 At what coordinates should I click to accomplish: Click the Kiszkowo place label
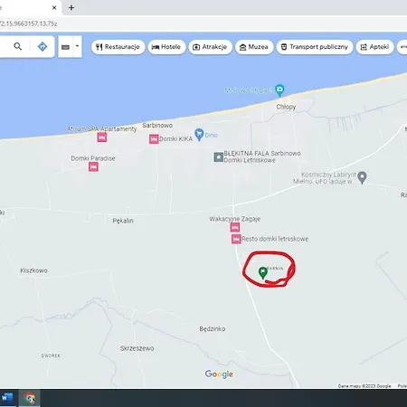pyautogui.click(x=33, y=270)
